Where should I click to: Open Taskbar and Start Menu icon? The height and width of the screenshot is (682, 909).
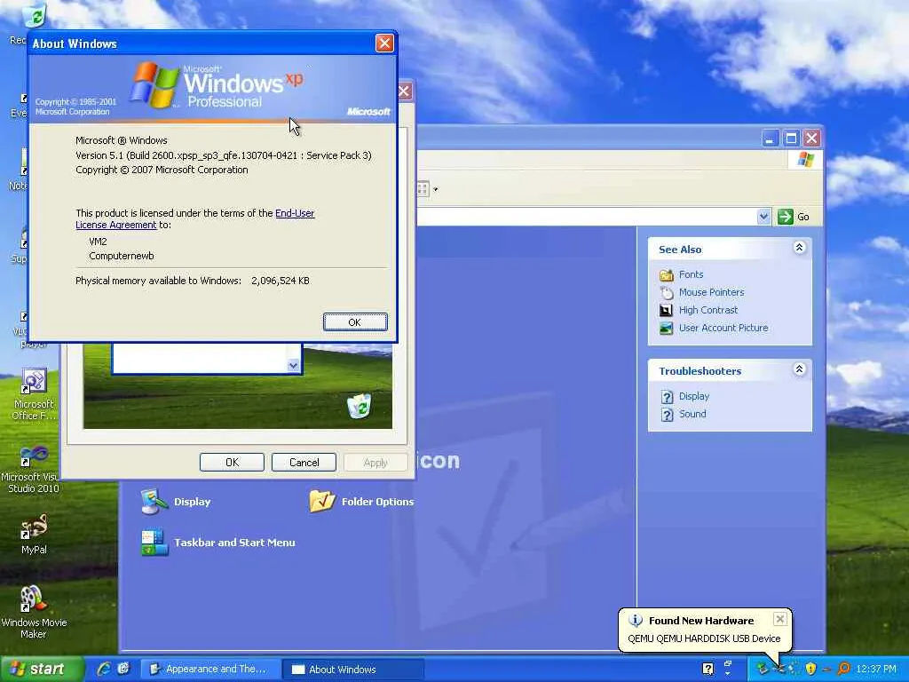click(x=154, y=543)
